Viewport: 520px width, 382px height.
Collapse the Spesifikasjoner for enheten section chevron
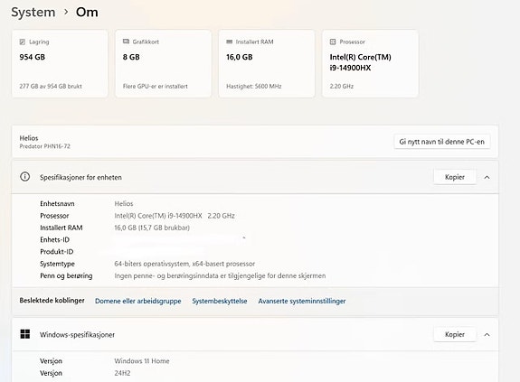487,177
